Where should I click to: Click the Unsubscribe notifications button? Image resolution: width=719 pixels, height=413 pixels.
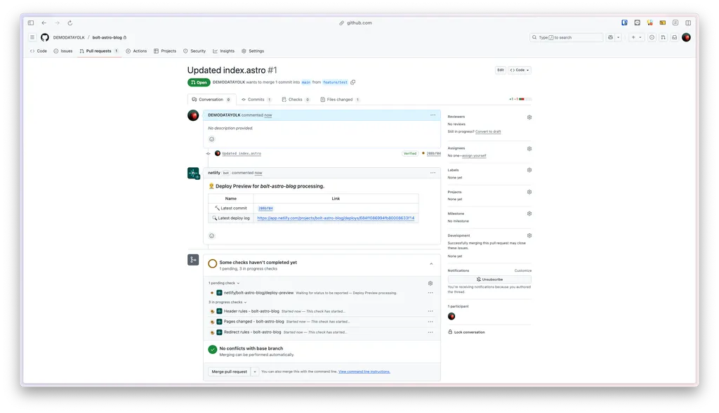click(489, 280)
